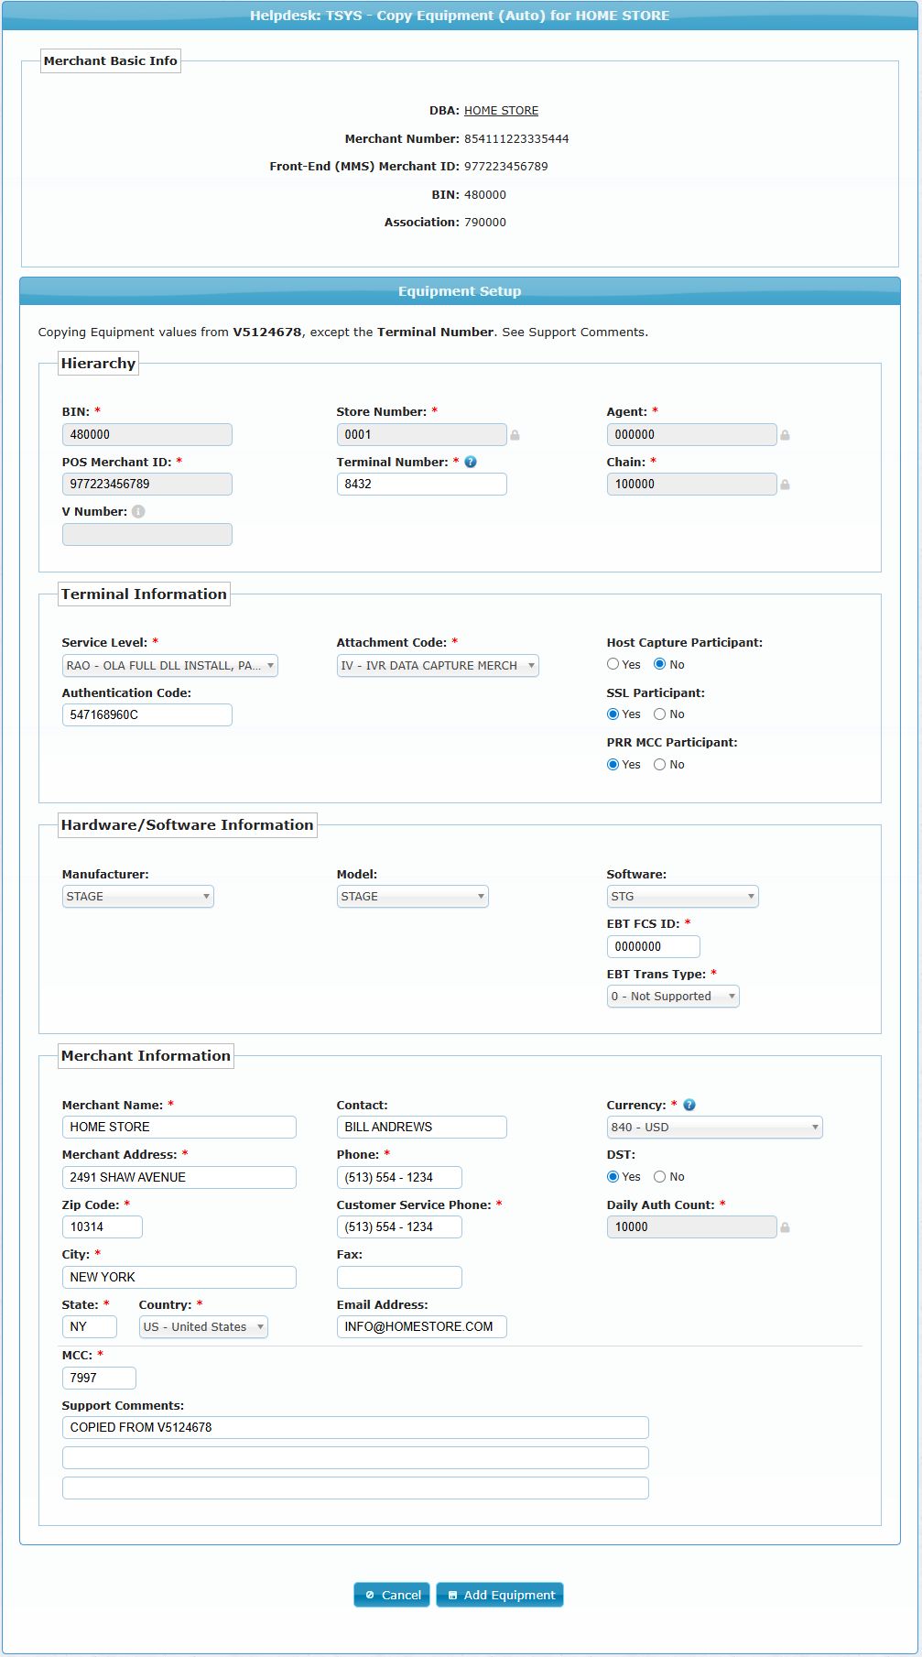Screen dimensions: 922x1657
Task: Open the HOME STORE DBA link
Action: pos(501,111)
